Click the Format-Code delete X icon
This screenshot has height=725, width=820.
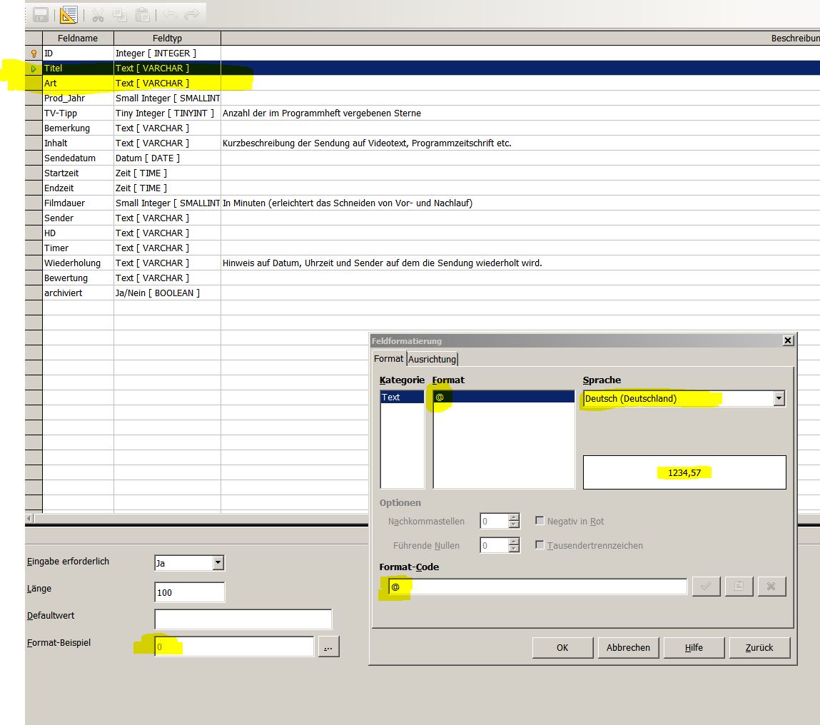[x=771, y=587]
